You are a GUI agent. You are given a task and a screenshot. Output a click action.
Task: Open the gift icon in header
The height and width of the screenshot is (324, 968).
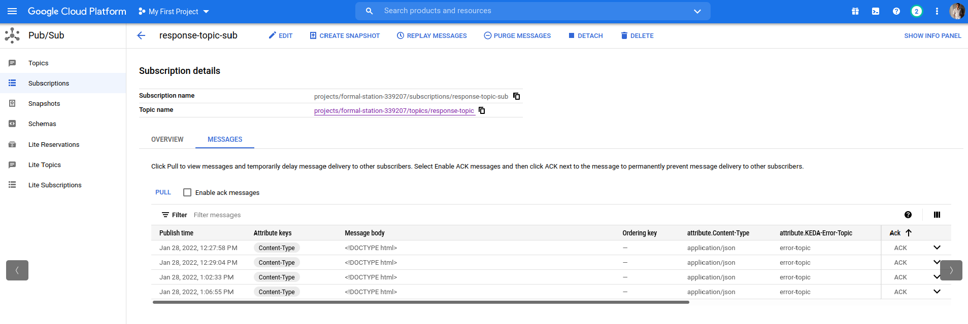(x=855, y=11)
